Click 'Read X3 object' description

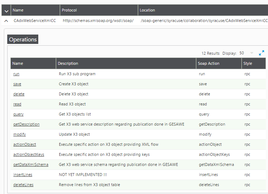[72, 104]
